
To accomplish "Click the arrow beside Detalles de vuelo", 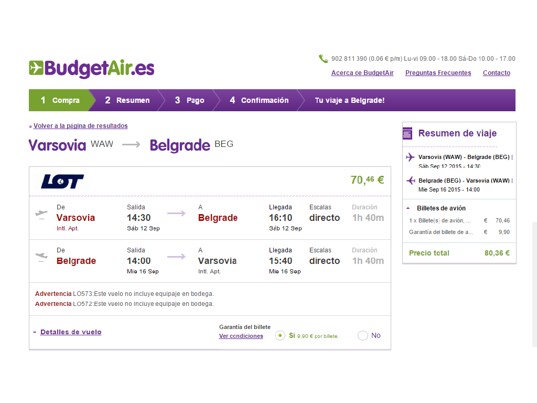I will point(35,332).
